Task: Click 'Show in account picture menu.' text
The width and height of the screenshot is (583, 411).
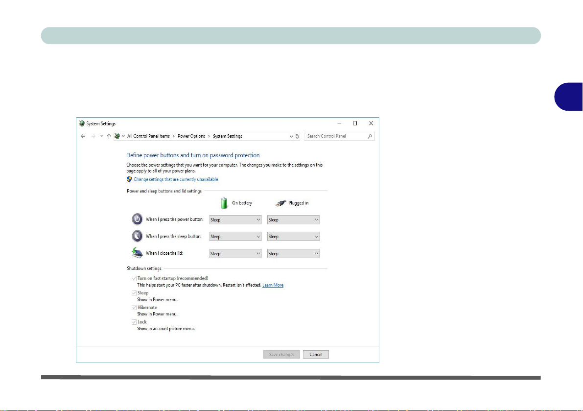Action: [166, 329]
